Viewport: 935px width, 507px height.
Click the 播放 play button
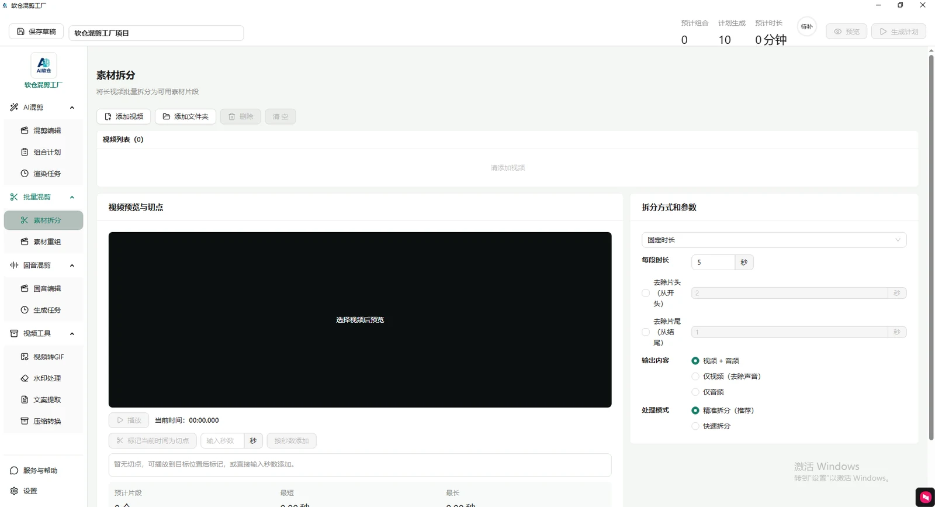click(x=129, y=420)
